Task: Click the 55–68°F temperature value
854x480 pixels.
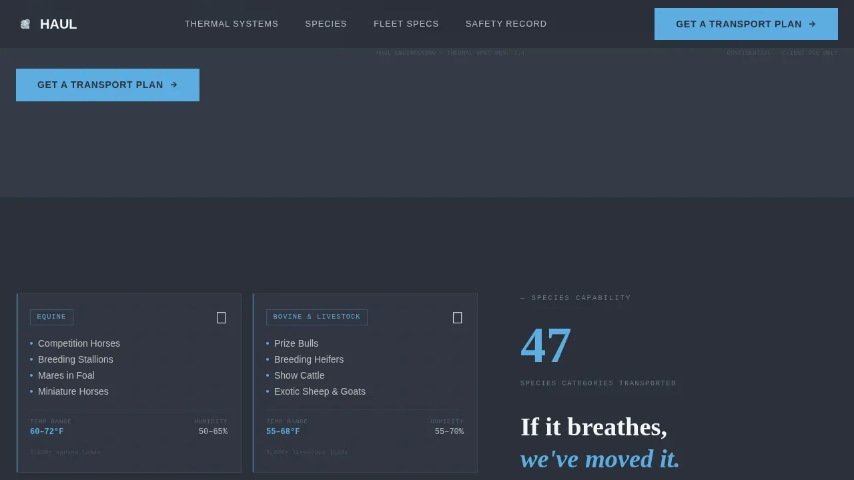Action: 283,432
